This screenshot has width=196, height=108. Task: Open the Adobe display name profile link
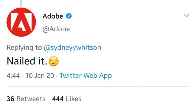[x=53, y=16]
